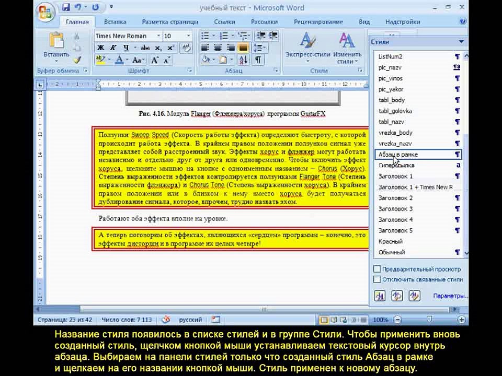Viewport: 502px width, 376px height.
Task: Apply the Абзац в рамке style
Action: (x=418, y=155)
